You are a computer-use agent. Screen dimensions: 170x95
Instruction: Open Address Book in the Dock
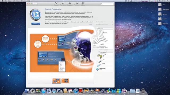(x=65, y=91)
